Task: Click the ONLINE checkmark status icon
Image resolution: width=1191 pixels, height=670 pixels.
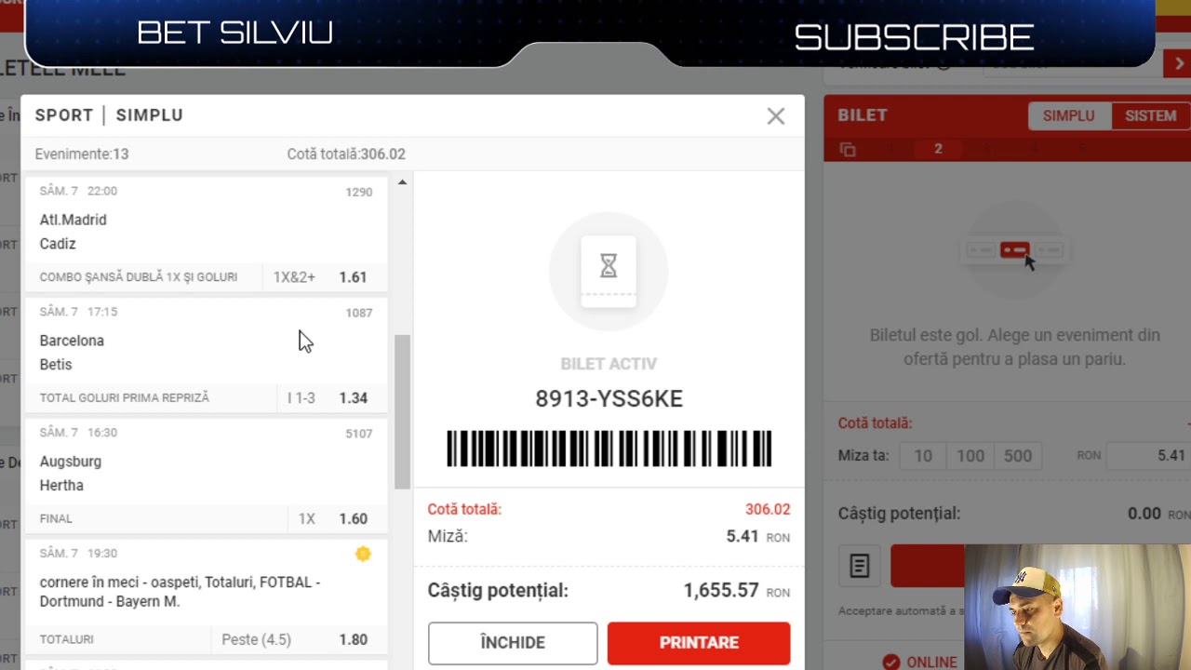Action: tap(891, 663)
